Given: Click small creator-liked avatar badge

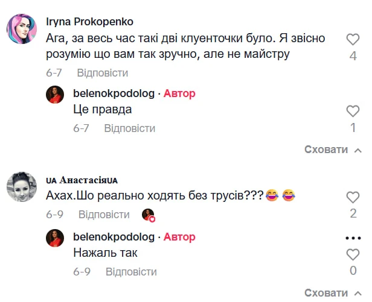Looking at the screenshot, I should coord(148,215).
